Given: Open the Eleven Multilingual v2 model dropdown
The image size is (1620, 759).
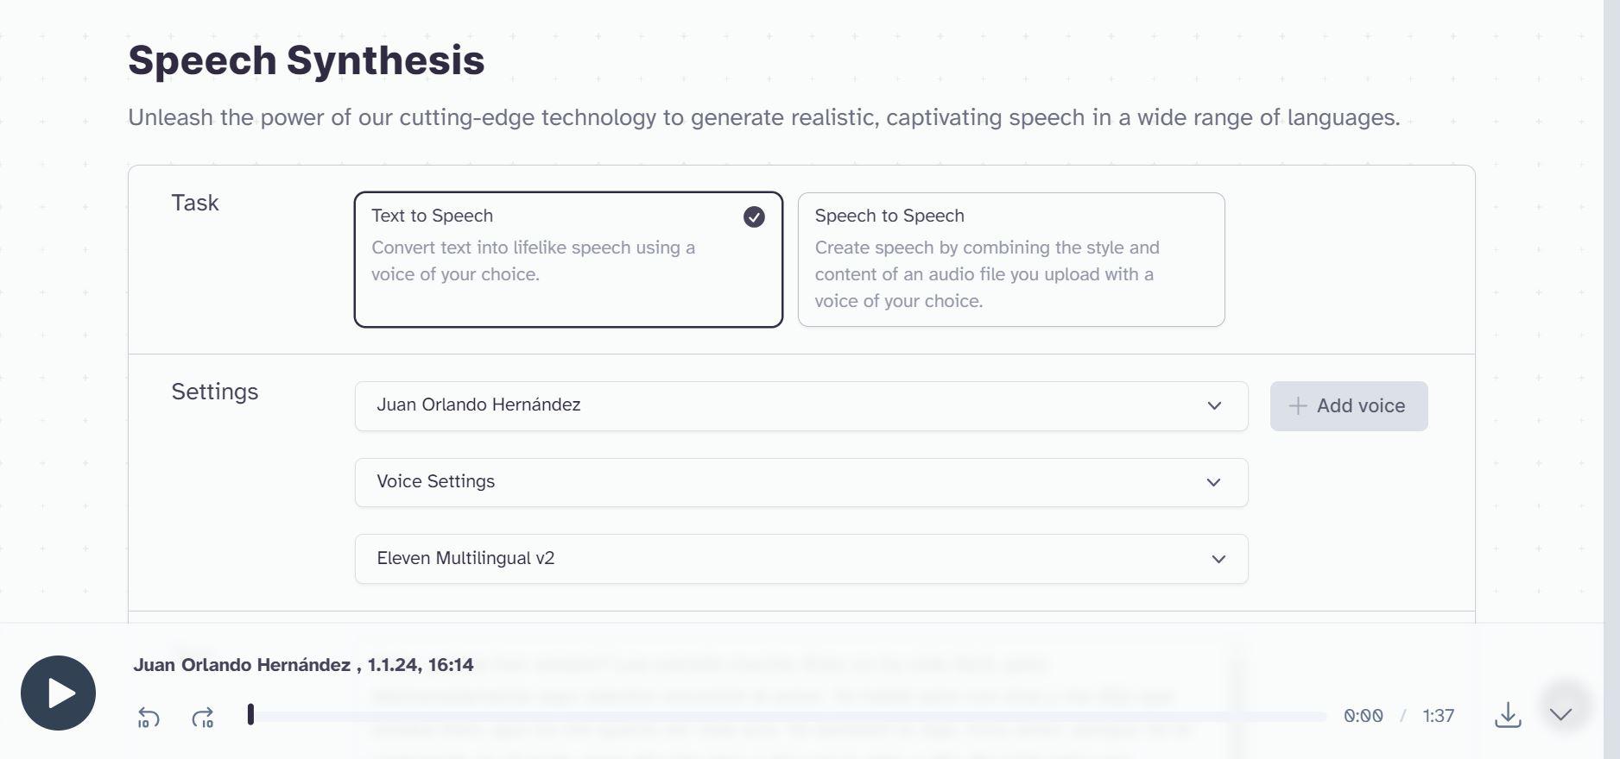Looking at the screenshot, I should 801,559.
